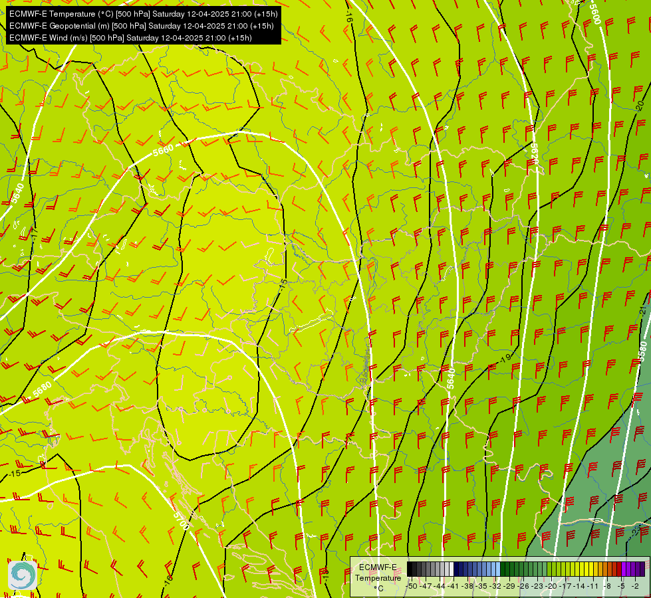This screenshot has height=598, width=651.
Task: Click the blue swirl logo icon
Action: [x=23, y=575]
